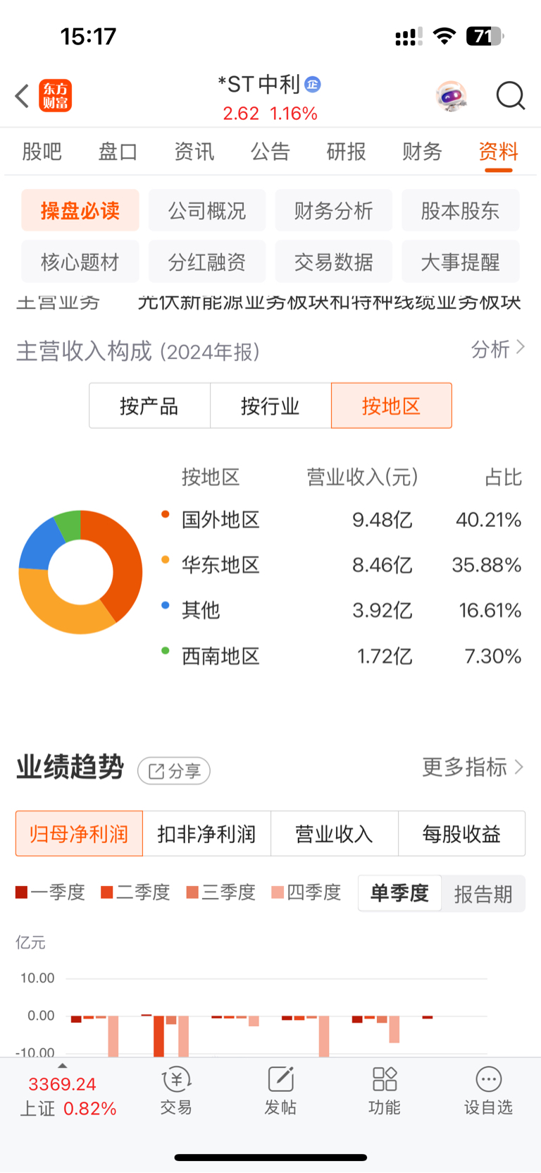The height and width of the screenshot is (1173, 541).
Task: Tap the 设自选 add-to-watchlist icon
Action: point(488,1079)
